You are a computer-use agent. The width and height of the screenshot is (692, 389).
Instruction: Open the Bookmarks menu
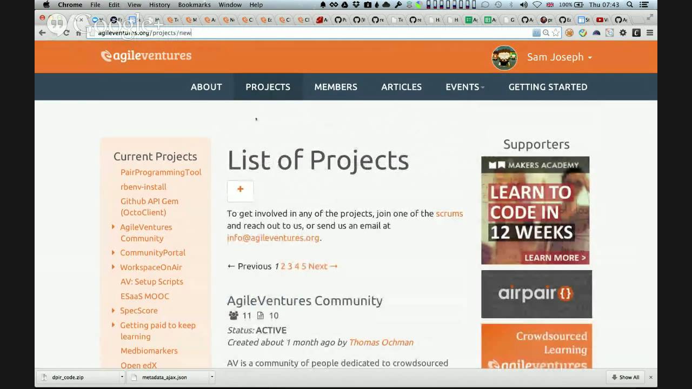[x=195, y=5]
